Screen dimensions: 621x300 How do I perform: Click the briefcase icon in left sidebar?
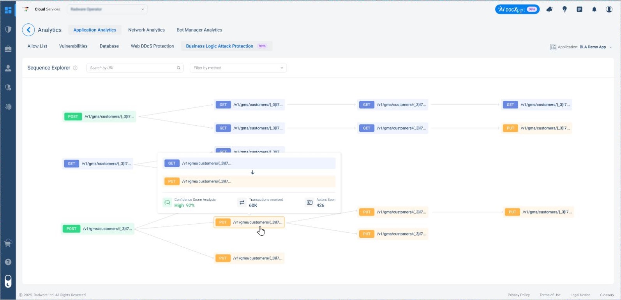[x=8, y=49]
